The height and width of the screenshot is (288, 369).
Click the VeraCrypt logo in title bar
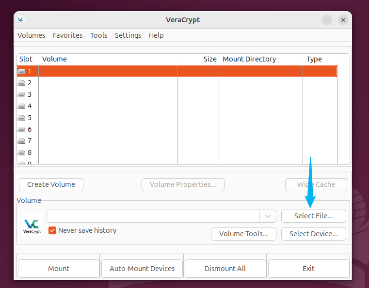tap(20, 20)
